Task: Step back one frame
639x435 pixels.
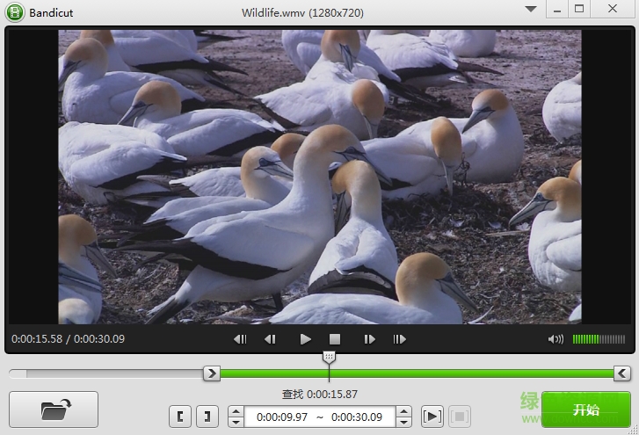Action: pyautogui.click(x=271, y=339)
